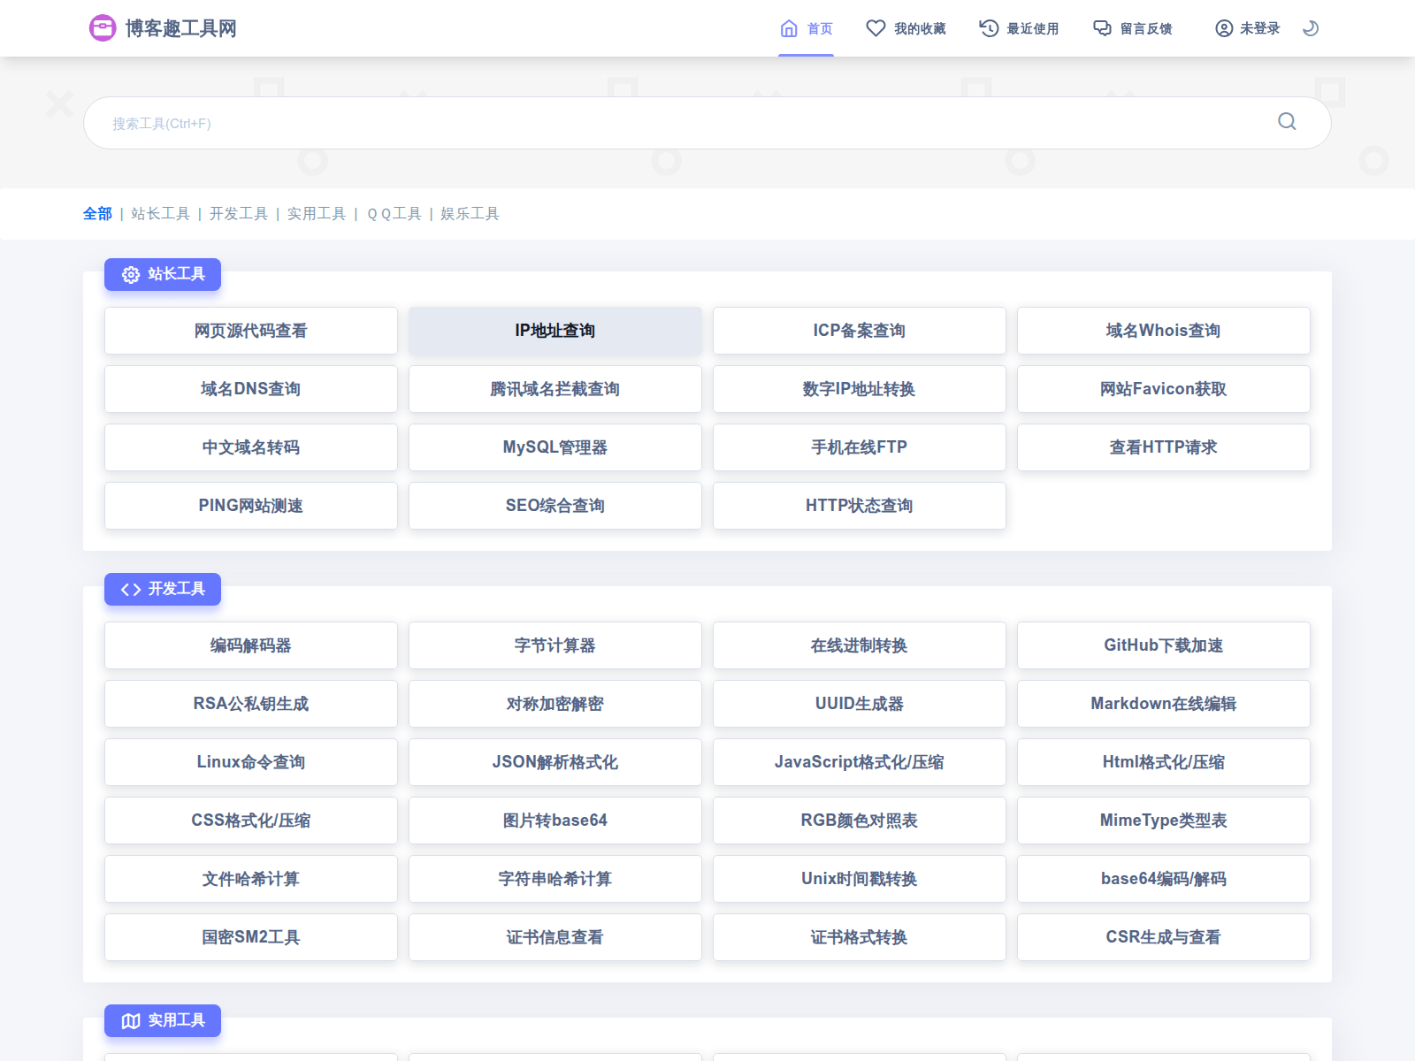Select the 全部 category filter
Screen dimensions: 1415x1061
pyautogui.click(x=97, y=214)
